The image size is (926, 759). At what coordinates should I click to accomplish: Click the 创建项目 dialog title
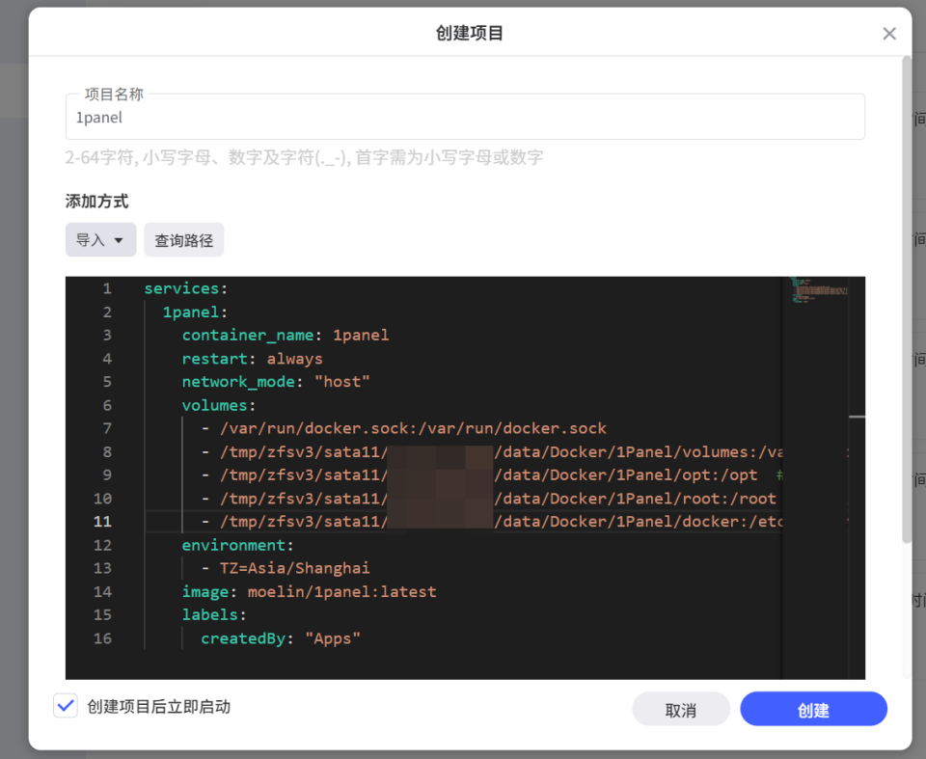click(x=469, y=33)
